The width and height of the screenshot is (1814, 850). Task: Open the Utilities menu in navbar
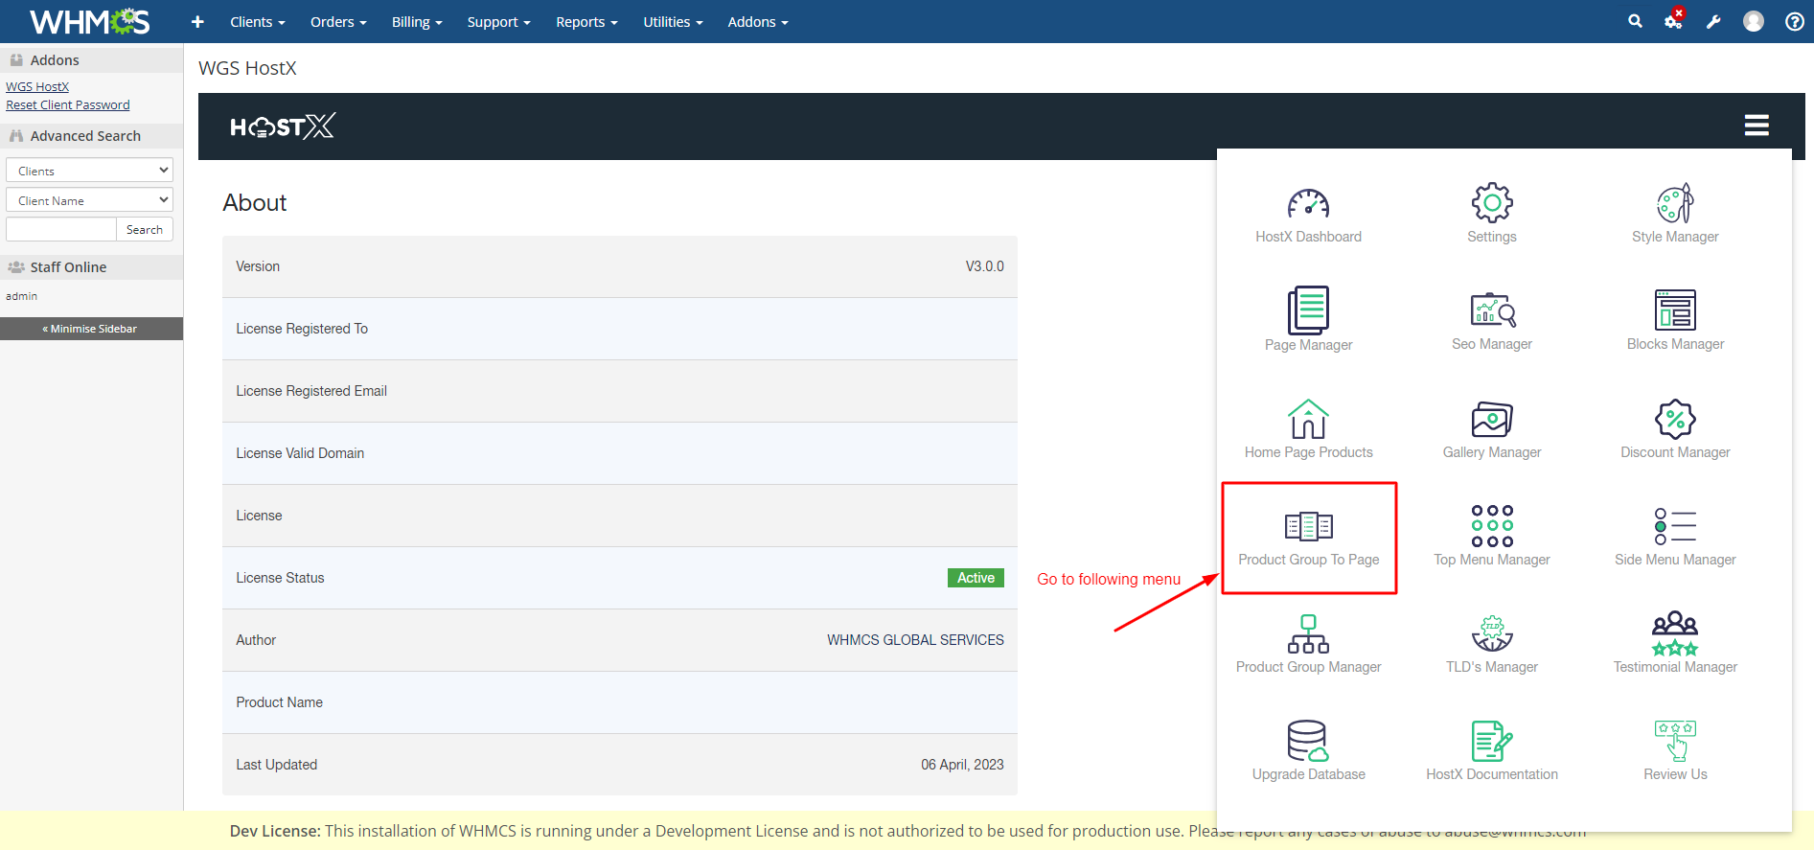coord(672,22)
